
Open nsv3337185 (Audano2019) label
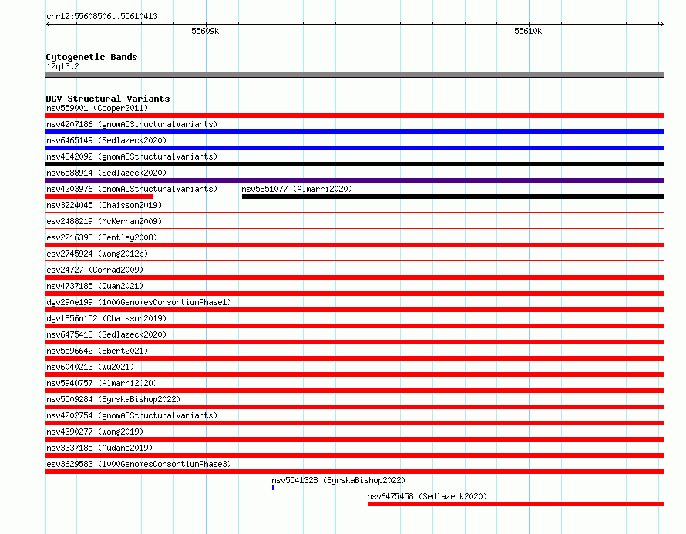[x=99, y=448]
